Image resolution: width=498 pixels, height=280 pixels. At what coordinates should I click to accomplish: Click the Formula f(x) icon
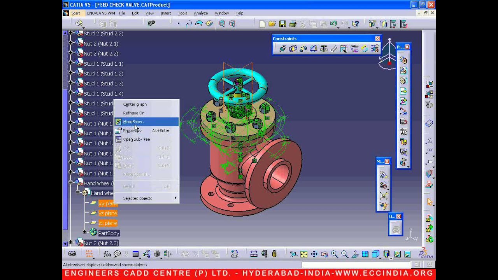coord(107,254)
